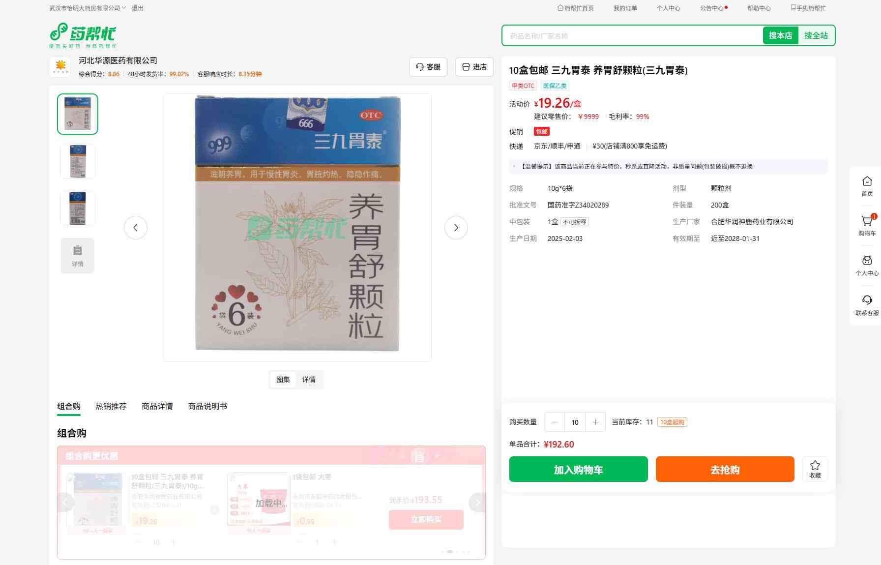The width and height of the screenshot is (881, 565).
Task: Add product to favorites with star icon
Action: tap(815, 469)
